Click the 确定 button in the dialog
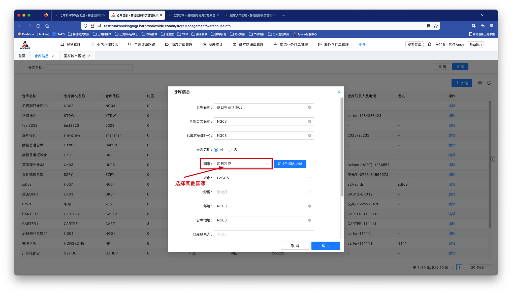512x294 pixels. tap(326, 246)
